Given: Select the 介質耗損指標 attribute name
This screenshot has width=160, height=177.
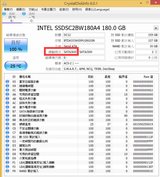Looking at the screenshot, I should (28, 158).
